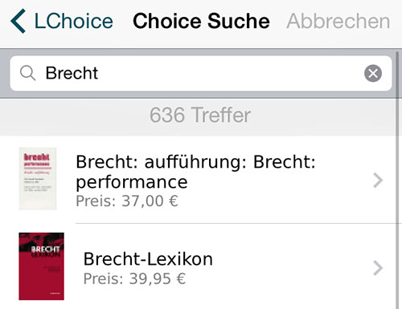Expand Brecht: aufführung result via chevron
The image size is (402, 309).
(378, 181)
